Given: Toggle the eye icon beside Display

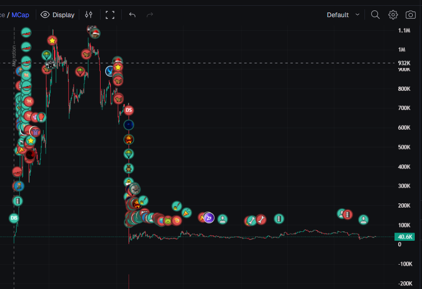Looking at the screenshot, I should click(45, 15).
